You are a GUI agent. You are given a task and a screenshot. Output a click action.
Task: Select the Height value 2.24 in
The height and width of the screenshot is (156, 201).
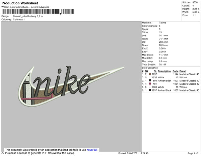pos(196,9)
